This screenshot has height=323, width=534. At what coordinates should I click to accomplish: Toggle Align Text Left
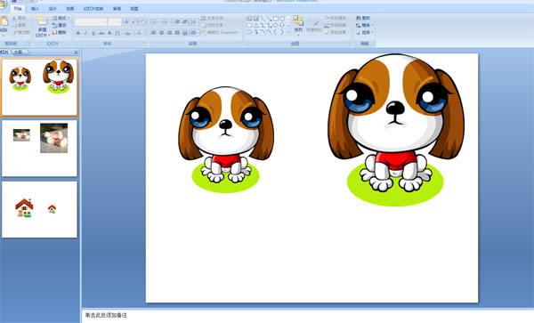tap(154, 33)
